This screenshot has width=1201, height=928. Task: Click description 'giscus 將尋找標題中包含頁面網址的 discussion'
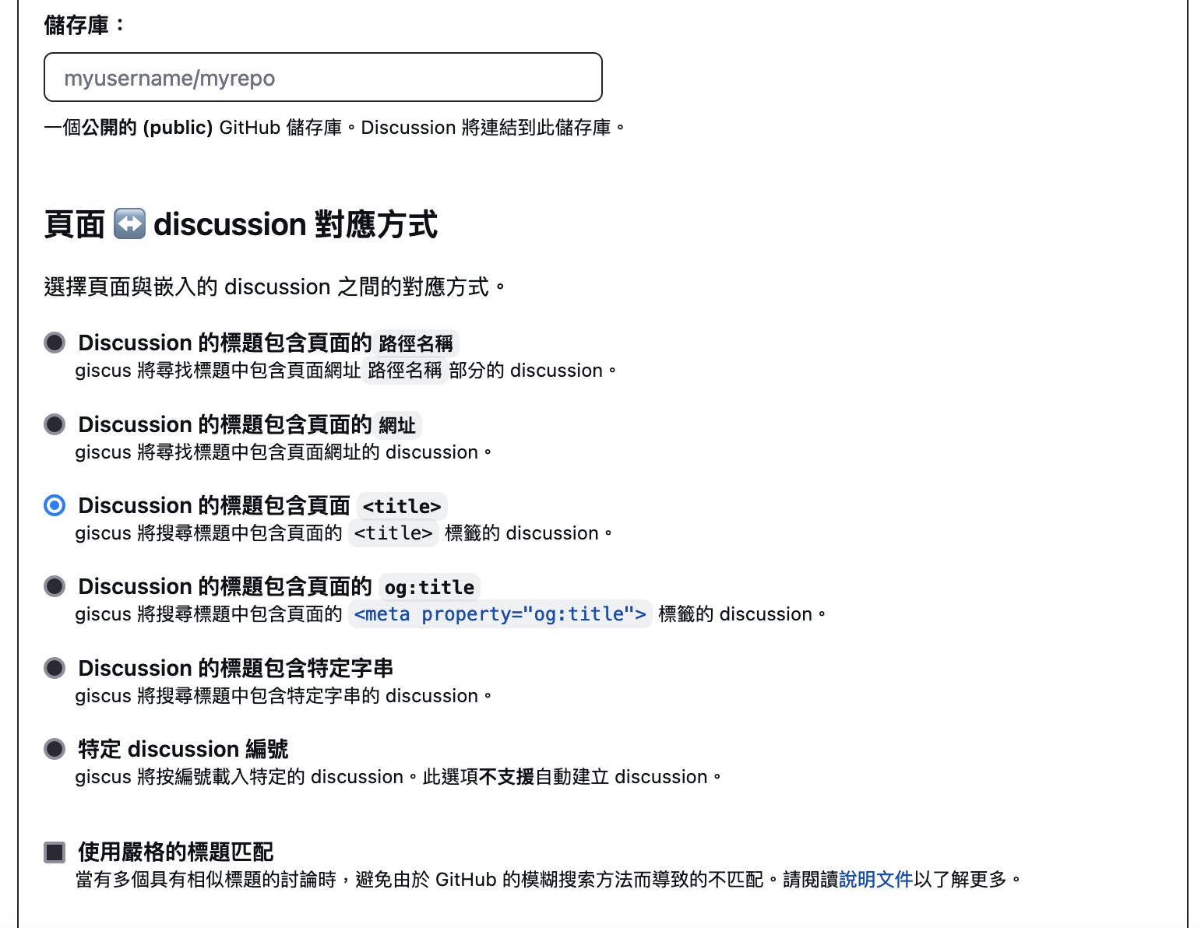[284, 452]
